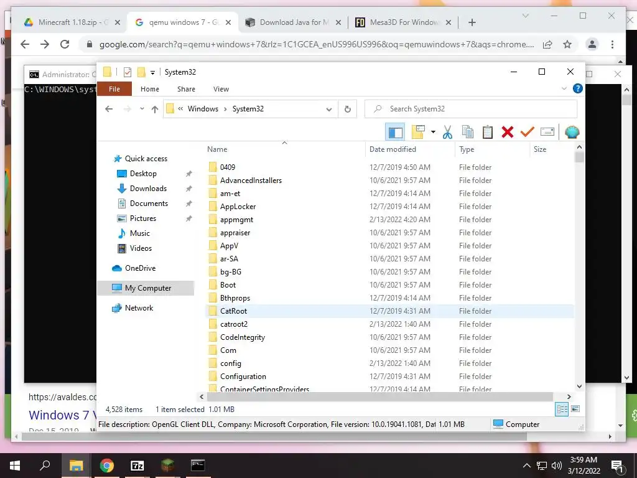Open Folder Options from the toolbar icon
637x478 pixels.
[x=418, y=132]
